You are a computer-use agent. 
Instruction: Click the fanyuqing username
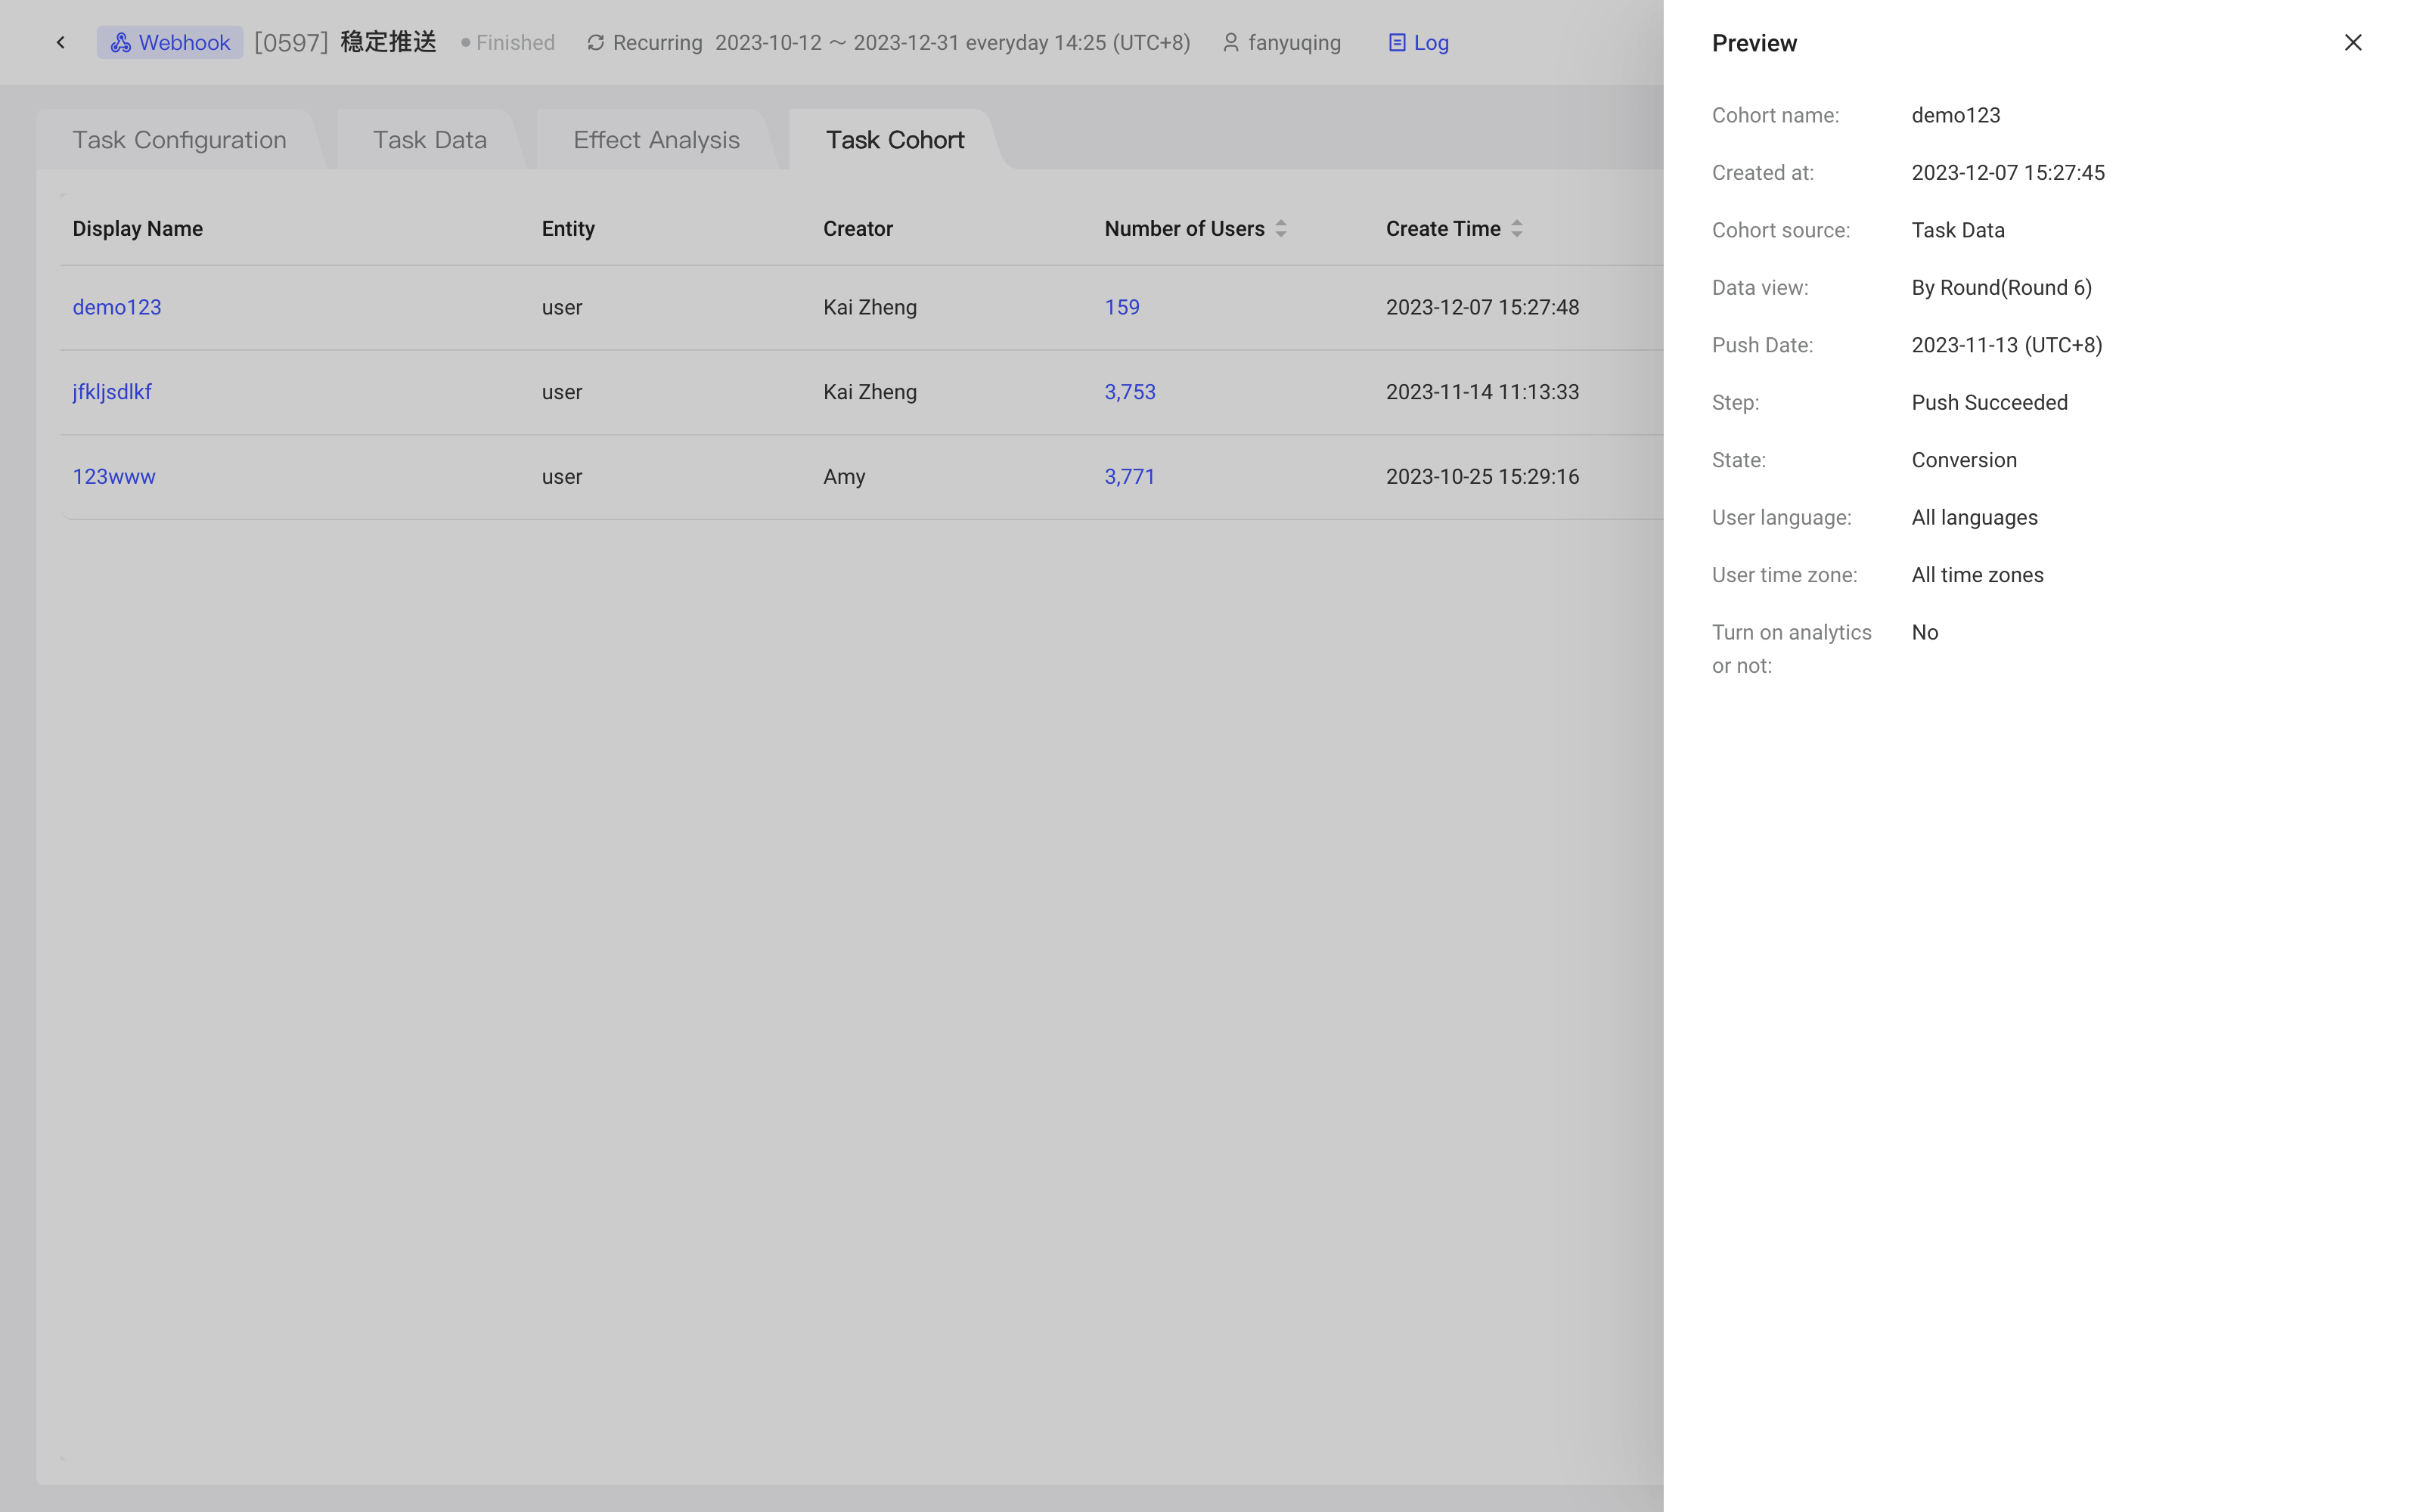pos(1294,42)
